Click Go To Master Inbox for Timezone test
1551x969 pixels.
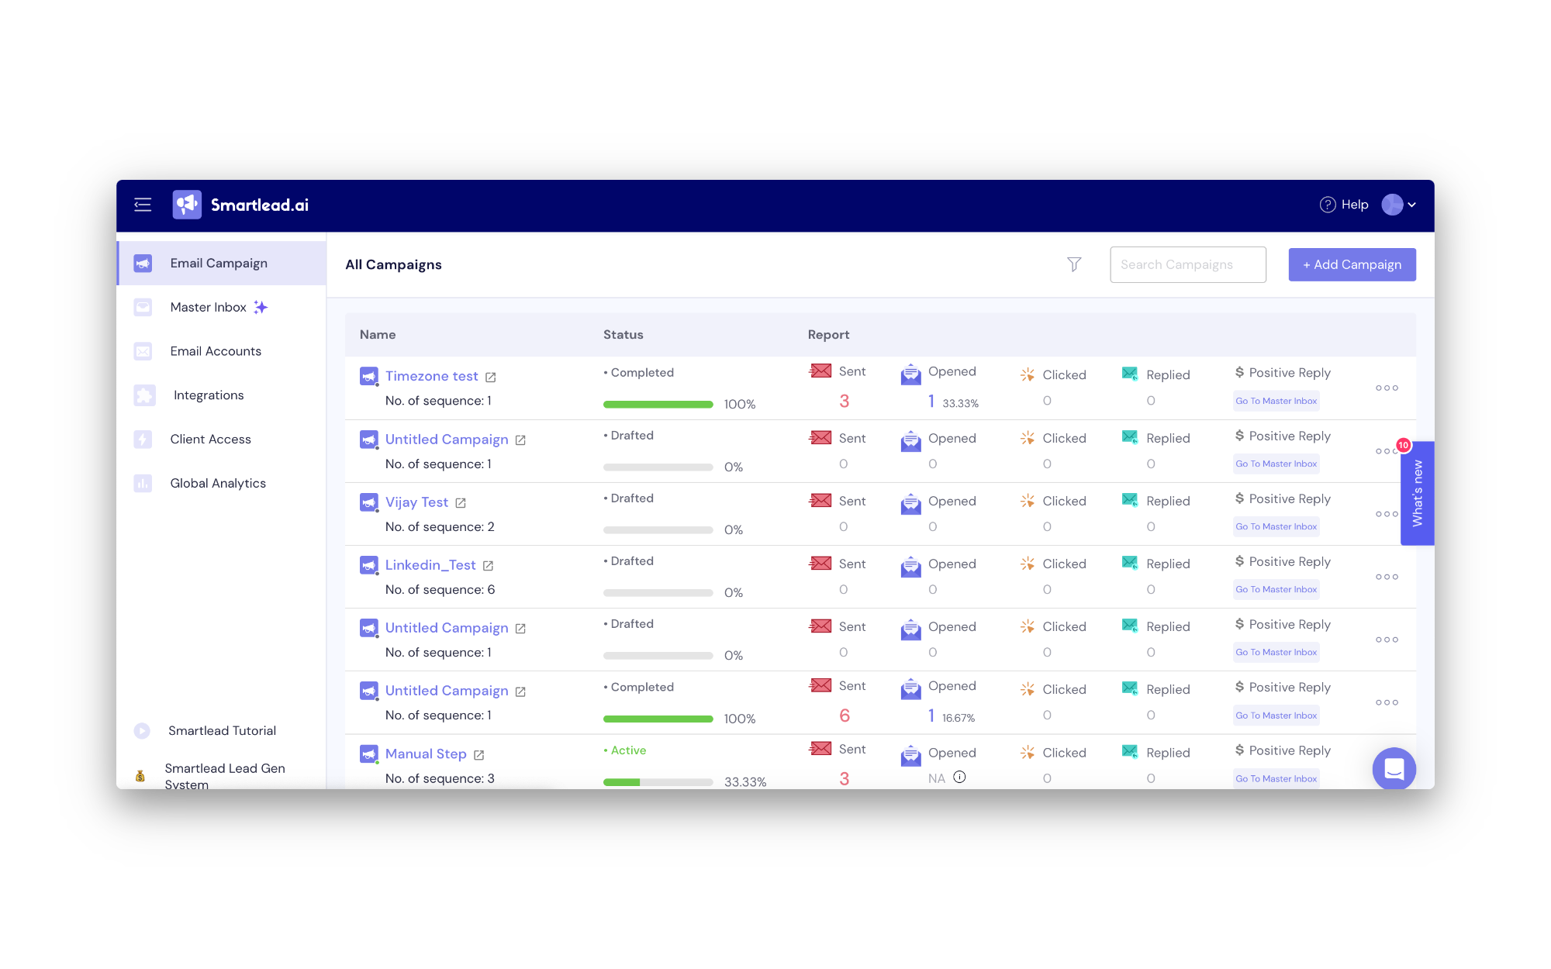(x=1276, y=401)
